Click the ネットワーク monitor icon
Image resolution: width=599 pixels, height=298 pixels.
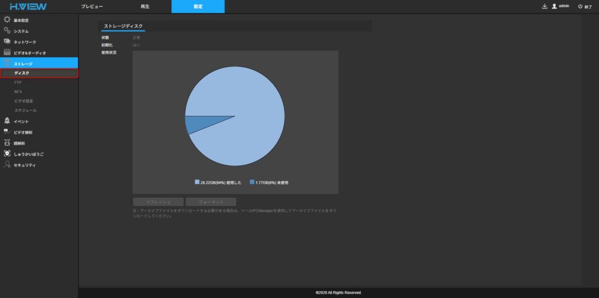pos(7,41)
